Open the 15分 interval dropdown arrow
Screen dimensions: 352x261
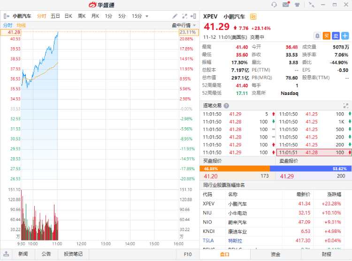coord(147,16)
